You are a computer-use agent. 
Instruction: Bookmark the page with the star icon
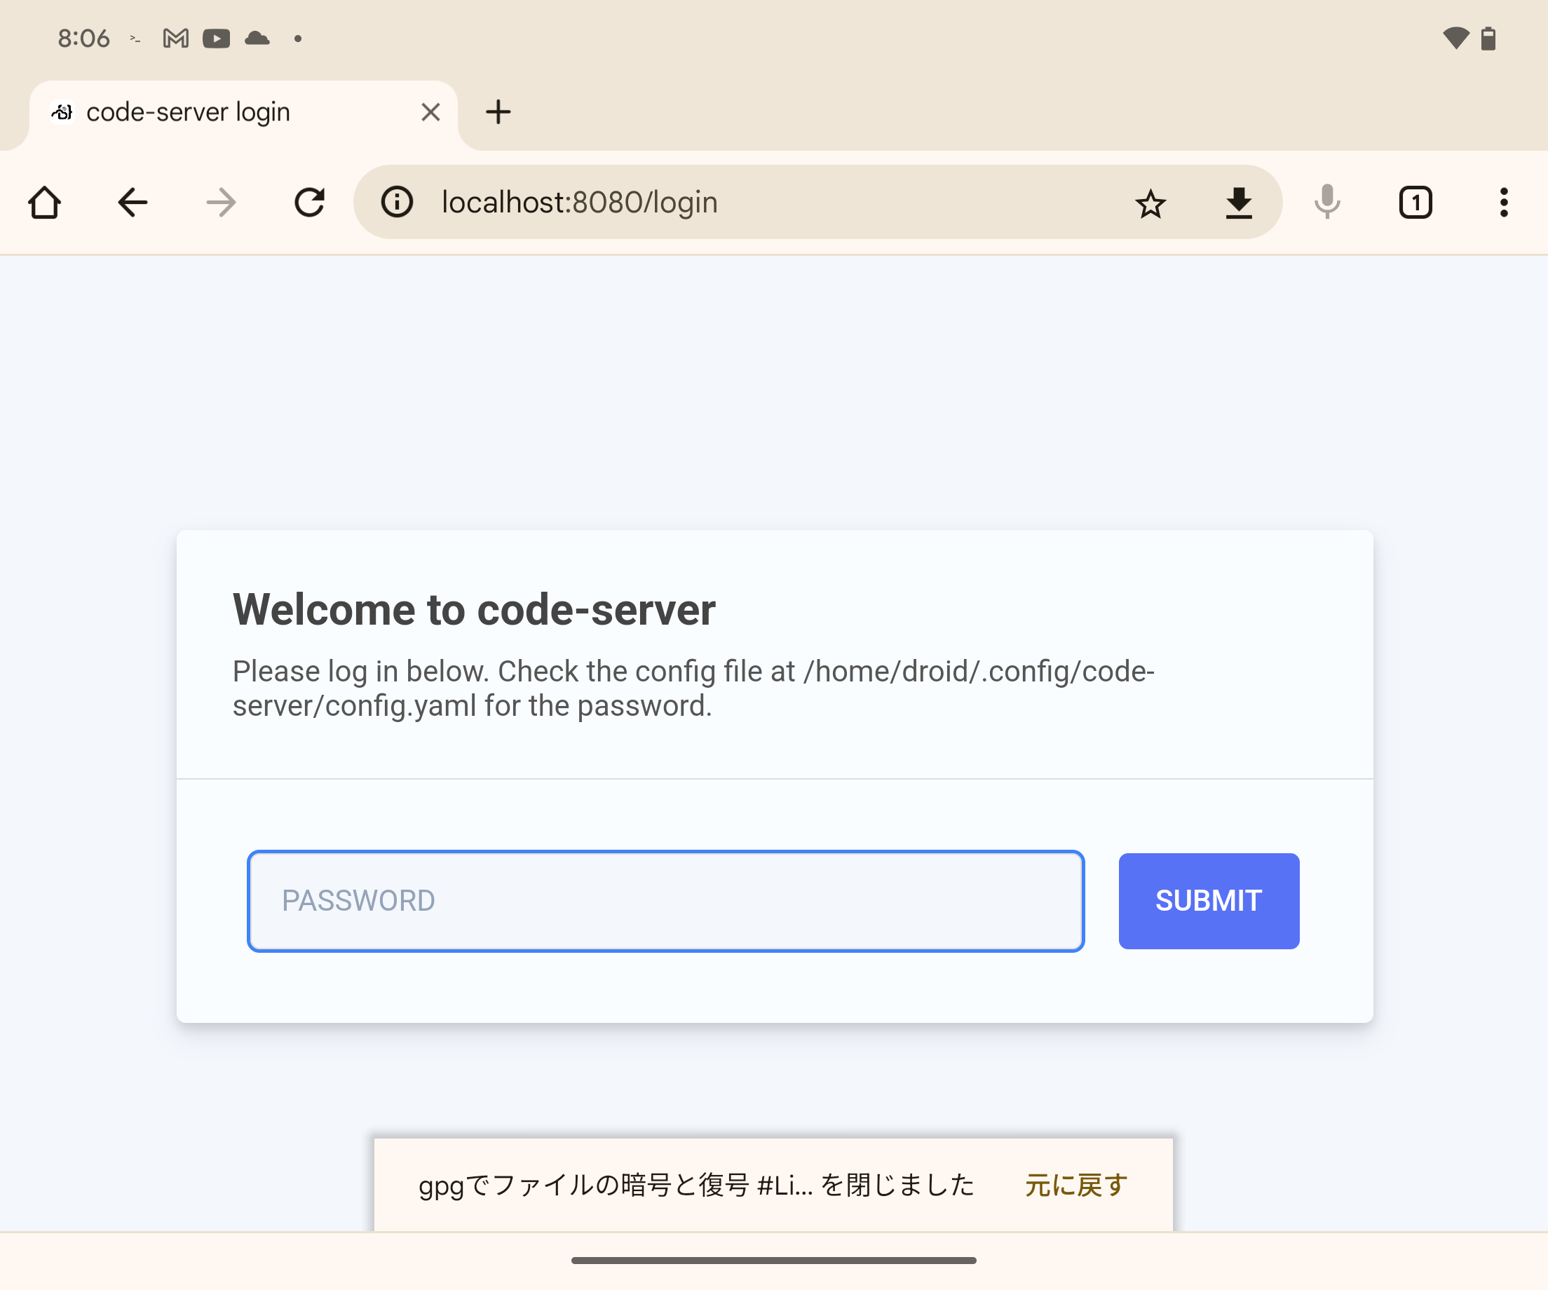click(x=1150, y=202)
